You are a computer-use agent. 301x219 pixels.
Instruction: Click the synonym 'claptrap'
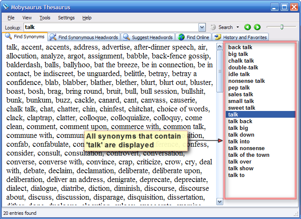[40, 118]
